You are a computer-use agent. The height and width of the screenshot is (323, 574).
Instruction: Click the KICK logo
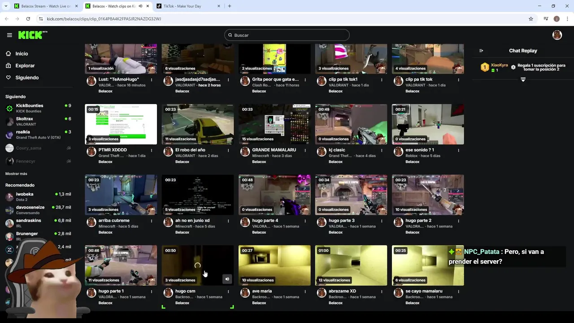pyautogui.click(x=32, y=35)
